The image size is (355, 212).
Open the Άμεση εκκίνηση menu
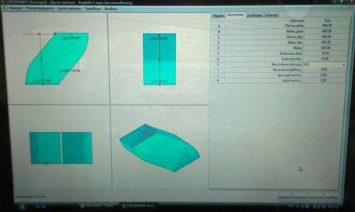click(69, 9)
